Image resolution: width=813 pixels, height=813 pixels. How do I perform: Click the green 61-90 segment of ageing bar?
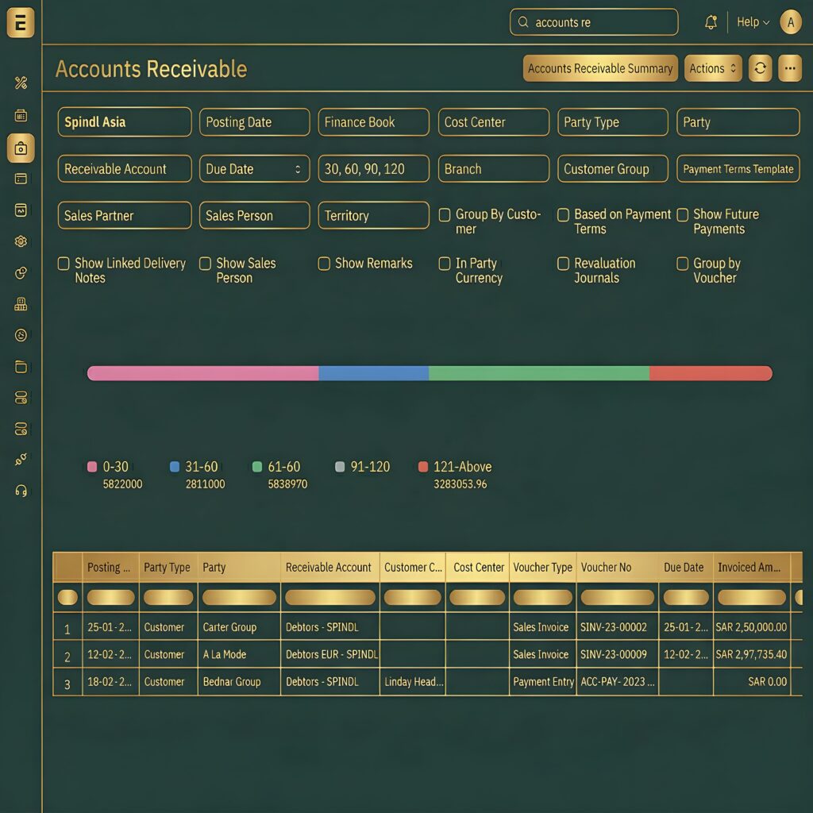pyautogui.click(x=538, y=373)
